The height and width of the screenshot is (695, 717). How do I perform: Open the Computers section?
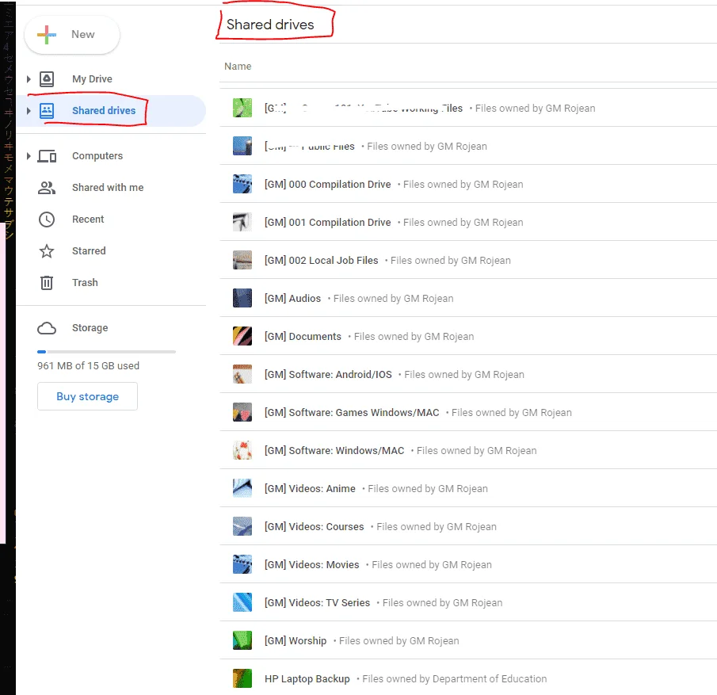[97, 156]
